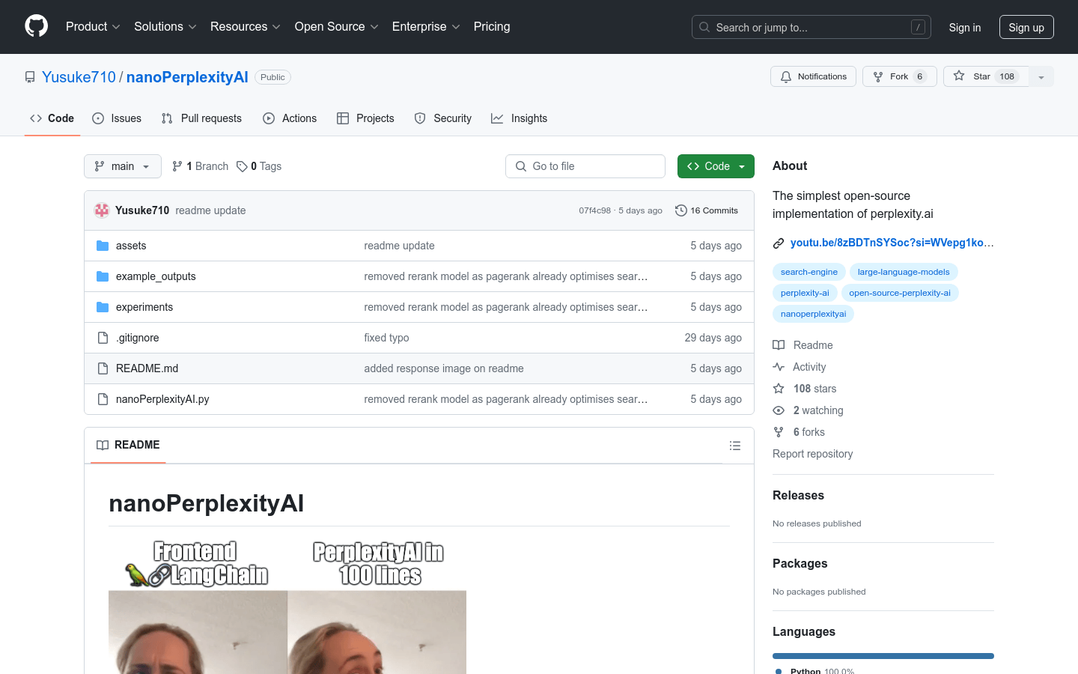Screen dimensions: 1078x674
Task: Expand the Open Source menu
Action: click(x=337, y=27)
